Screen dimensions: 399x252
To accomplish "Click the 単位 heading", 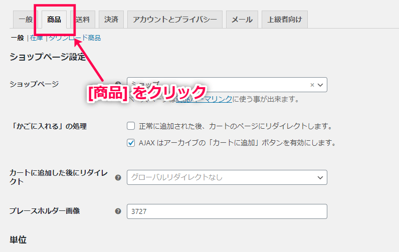I will click(x=18, y=240).
